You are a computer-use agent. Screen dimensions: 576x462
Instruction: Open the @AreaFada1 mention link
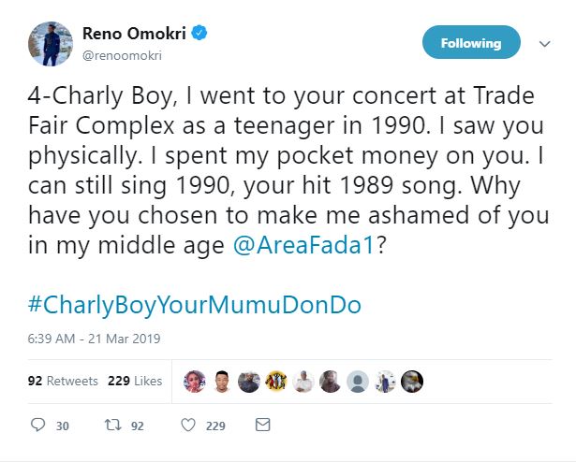point(304,245)
